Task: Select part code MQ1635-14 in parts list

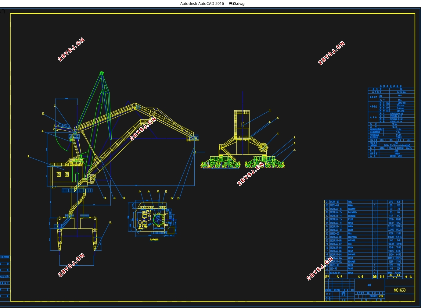Action: [x=336, y=216]
